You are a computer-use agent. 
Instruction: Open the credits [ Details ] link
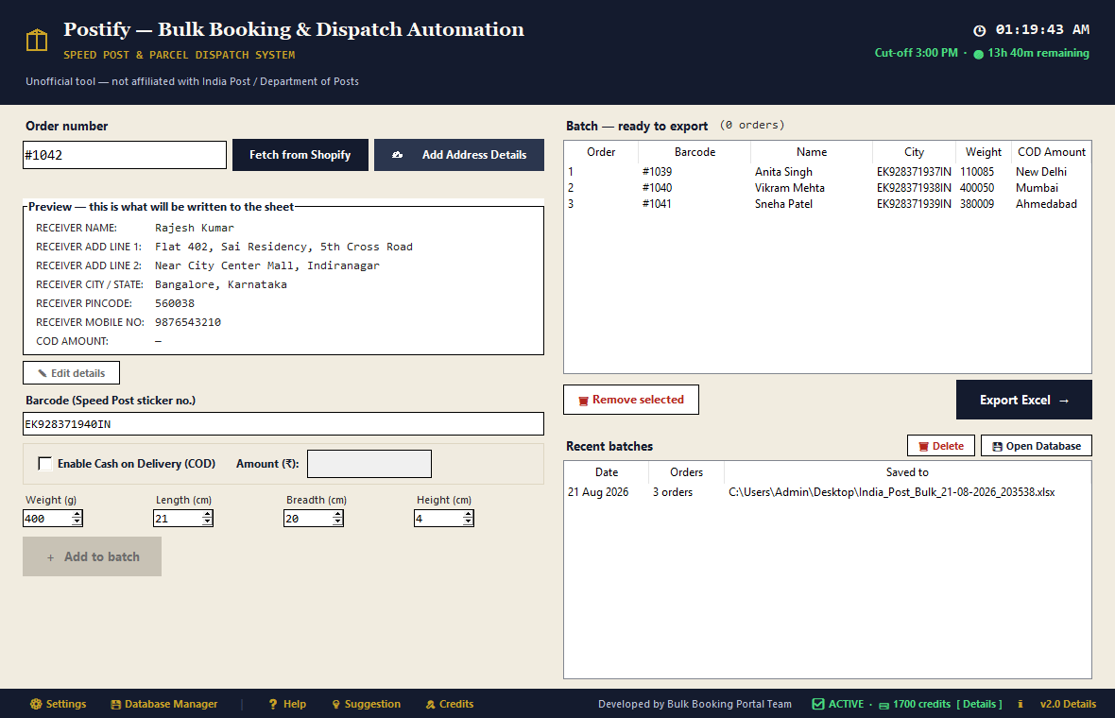pos(979,704)
